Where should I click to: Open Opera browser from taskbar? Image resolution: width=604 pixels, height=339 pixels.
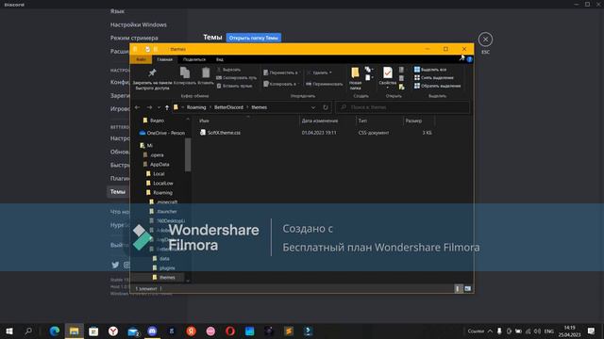230,331
